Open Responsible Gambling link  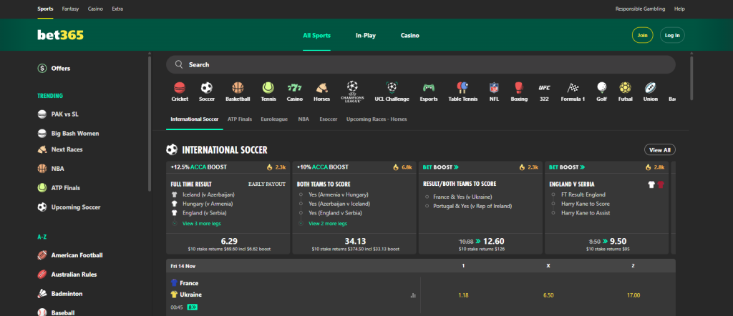[x=640, y=9]
